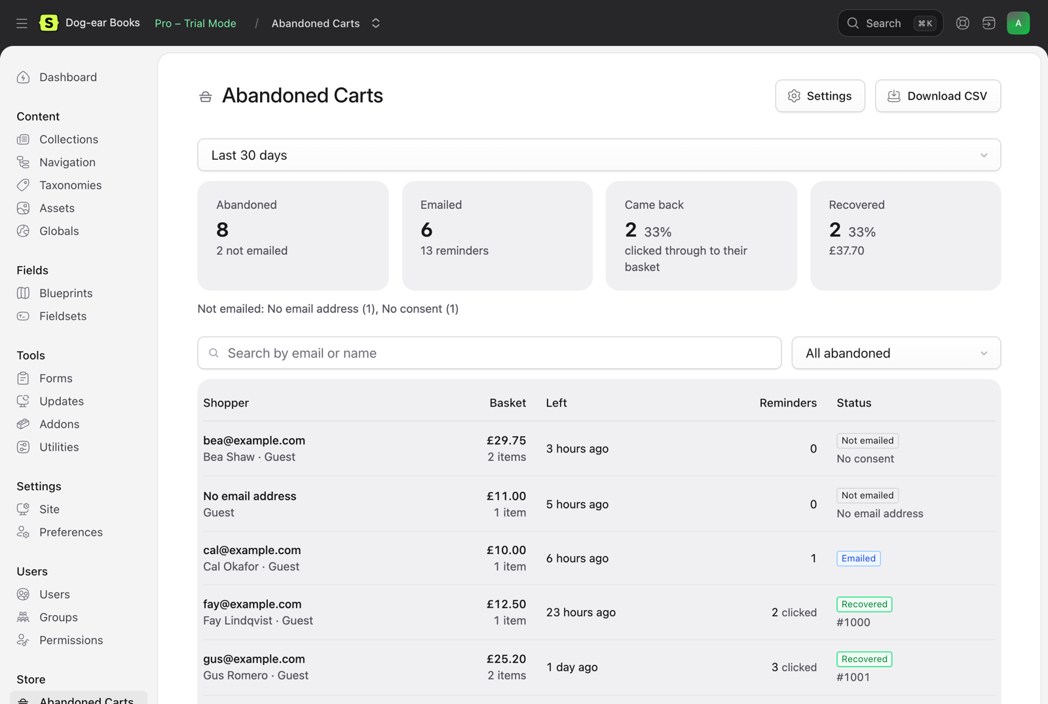
Task: Click the Addons icon under Tools
Action: [x=24, y=424]
